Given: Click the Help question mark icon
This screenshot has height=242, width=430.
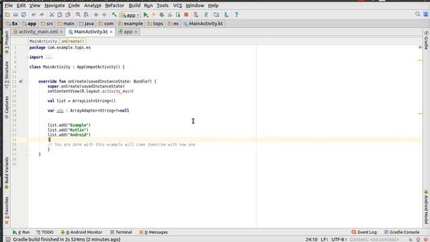Looking at the screenshot, I should click(236, 15).
